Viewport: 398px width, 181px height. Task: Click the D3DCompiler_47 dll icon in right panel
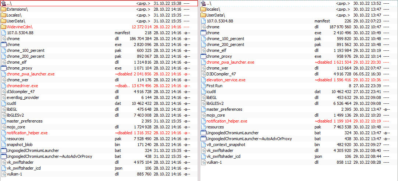[x=203, y=74]
